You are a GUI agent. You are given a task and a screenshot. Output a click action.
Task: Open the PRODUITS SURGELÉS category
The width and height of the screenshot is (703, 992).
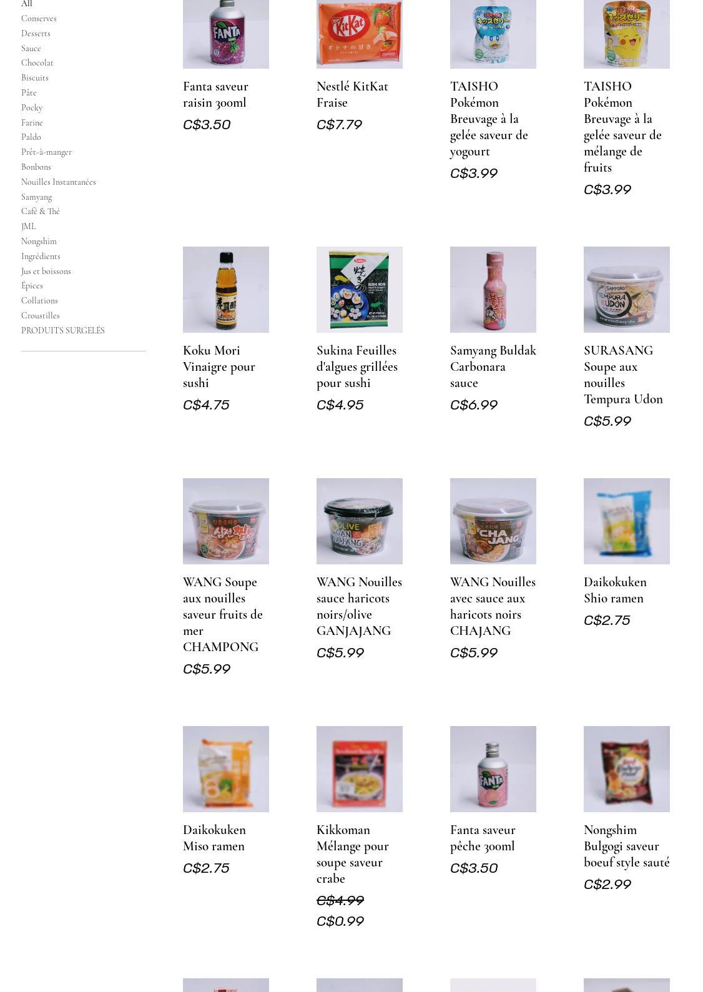coord(63,330)
